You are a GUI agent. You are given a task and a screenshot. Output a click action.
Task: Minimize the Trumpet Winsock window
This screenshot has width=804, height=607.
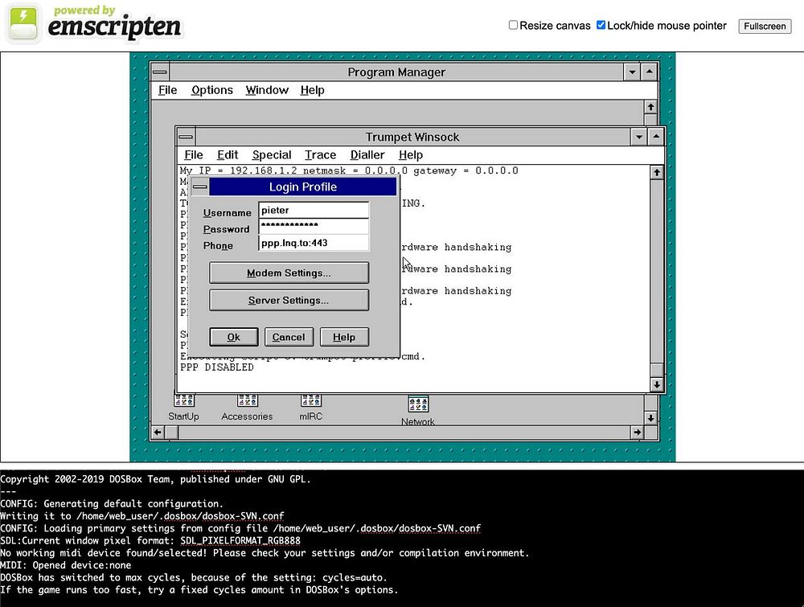639,137
